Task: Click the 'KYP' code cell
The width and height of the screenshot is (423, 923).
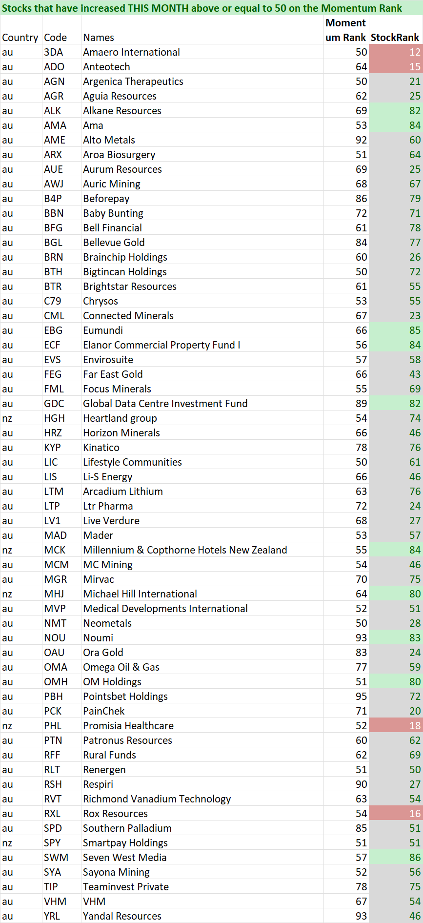Action: click(61, 447)
